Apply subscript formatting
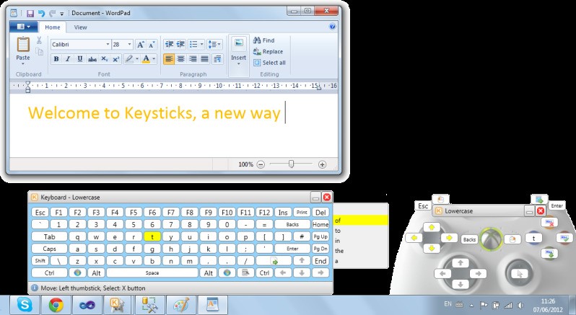The height and width of the screenshot is (315, 576). tap(105, 59)
